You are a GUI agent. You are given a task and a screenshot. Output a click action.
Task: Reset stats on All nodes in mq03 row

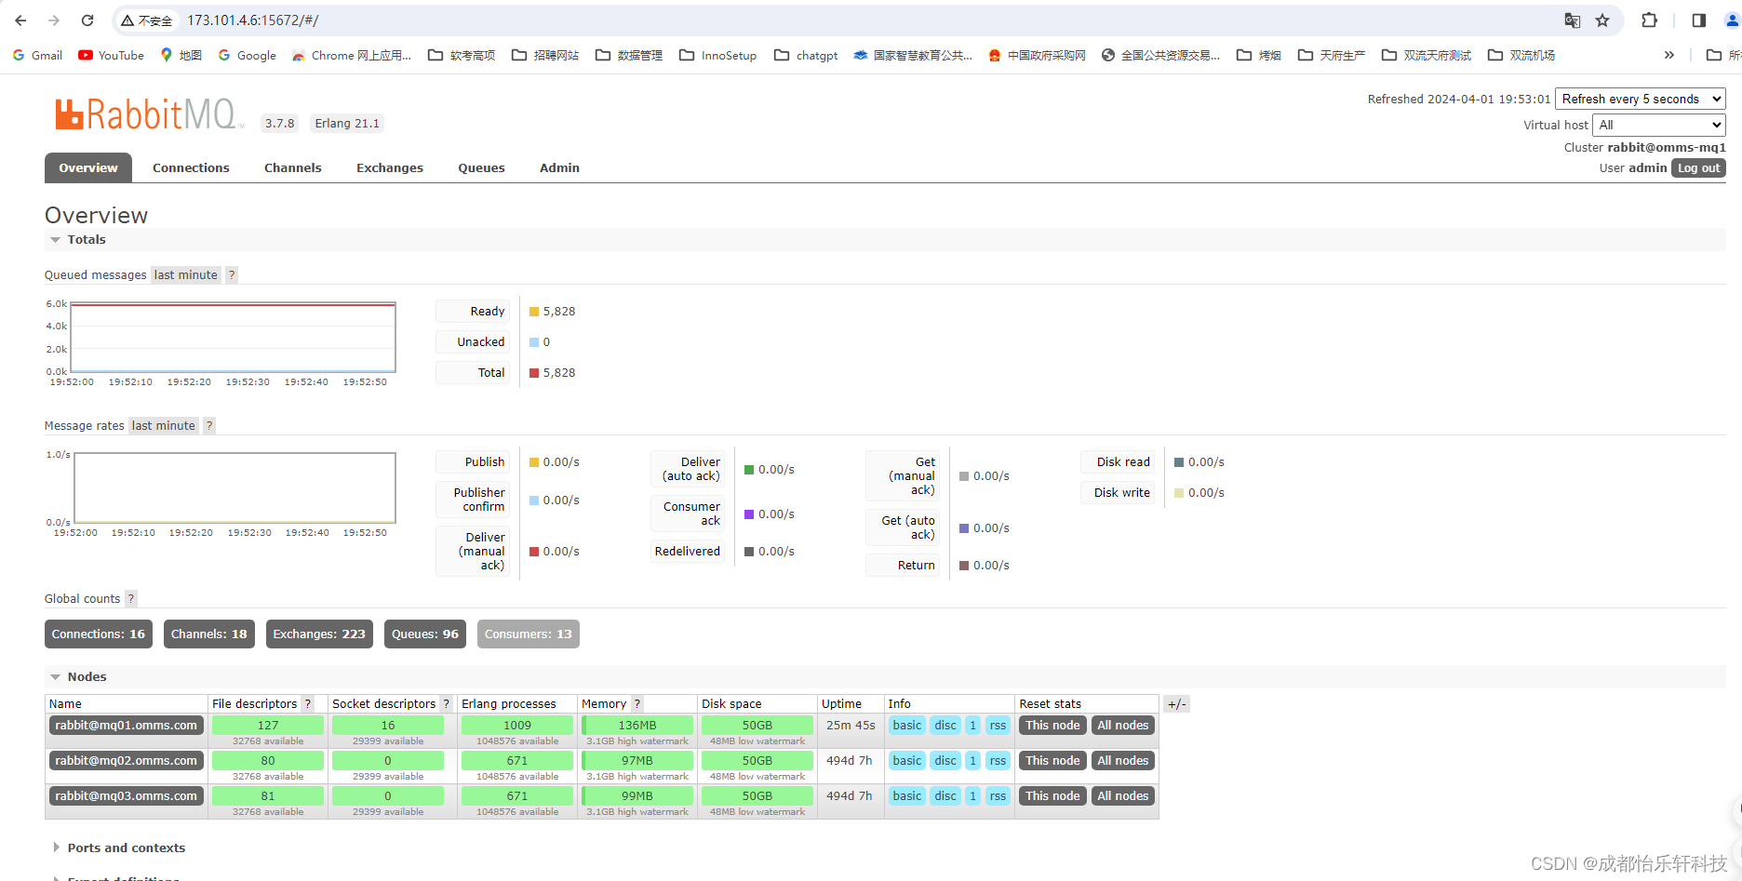(x=1122, y=795)
